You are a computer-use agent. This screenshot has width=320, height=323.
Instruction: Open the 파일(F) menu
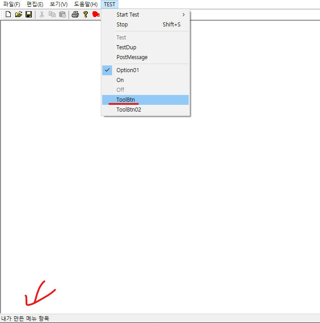click(12, 4)
